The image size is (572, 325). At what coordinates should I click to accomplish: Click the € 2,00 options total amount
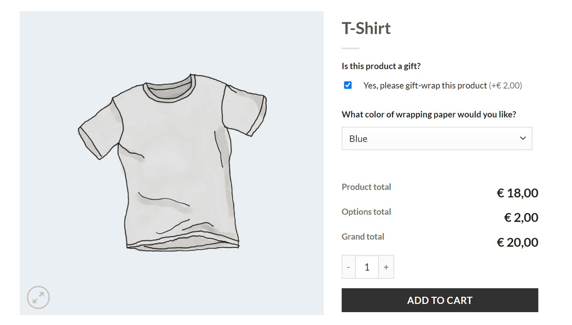[521, 217]
